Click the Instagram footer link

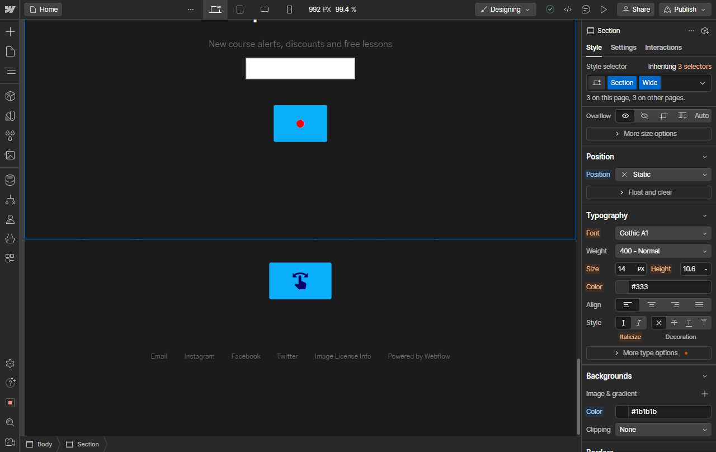click(x=199, y=356)
